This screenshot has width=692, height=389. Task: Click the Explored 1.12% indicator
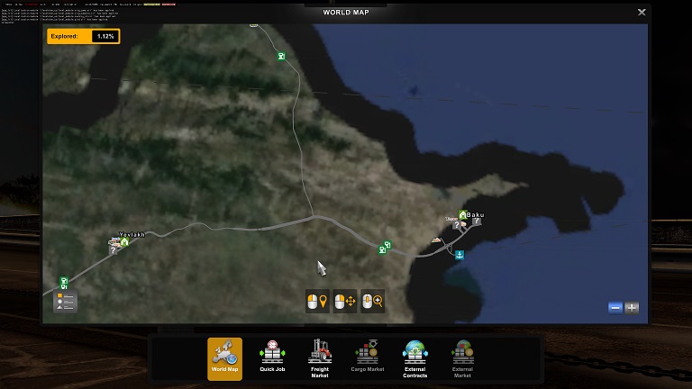pos(84,36)
